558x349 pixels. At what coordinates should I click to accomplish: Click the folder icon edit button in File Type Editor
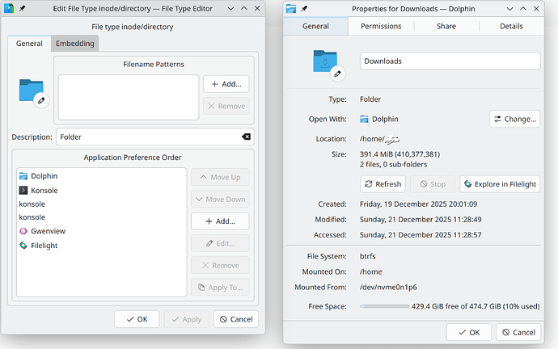tap(40, 100)
